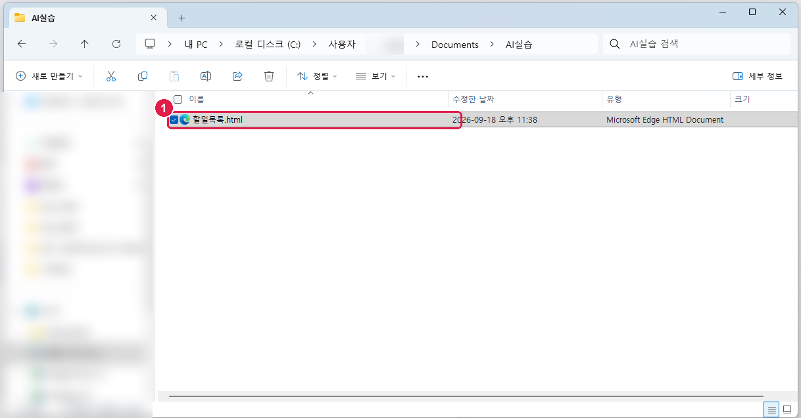Sort by 유형 column header
Image resolution: width=801 pixels, height=418 pixels.
click(x=614, y=99)
